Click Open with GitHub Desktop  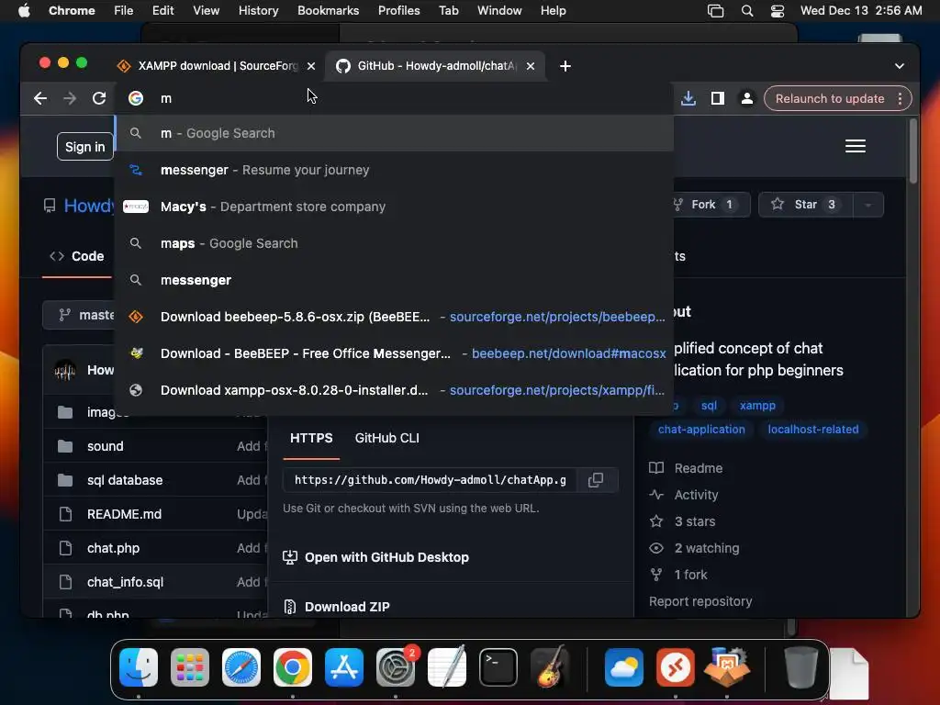click(x=386, y=557)
